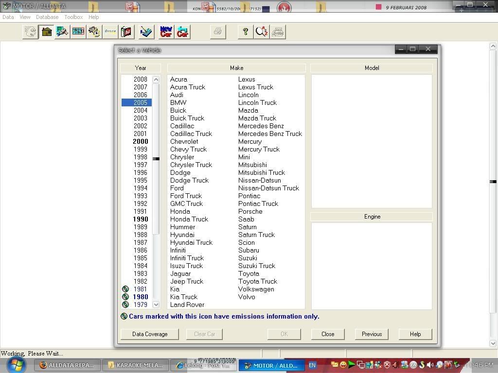Select Chevy Truck in Make list

[x=188, y=149]
